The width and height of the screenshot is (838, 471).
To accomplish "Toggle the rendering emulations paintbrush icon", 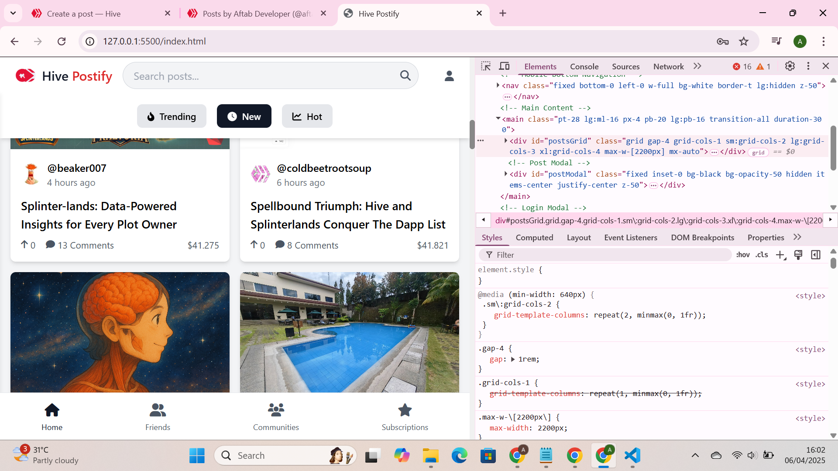I will pos(798,255).
